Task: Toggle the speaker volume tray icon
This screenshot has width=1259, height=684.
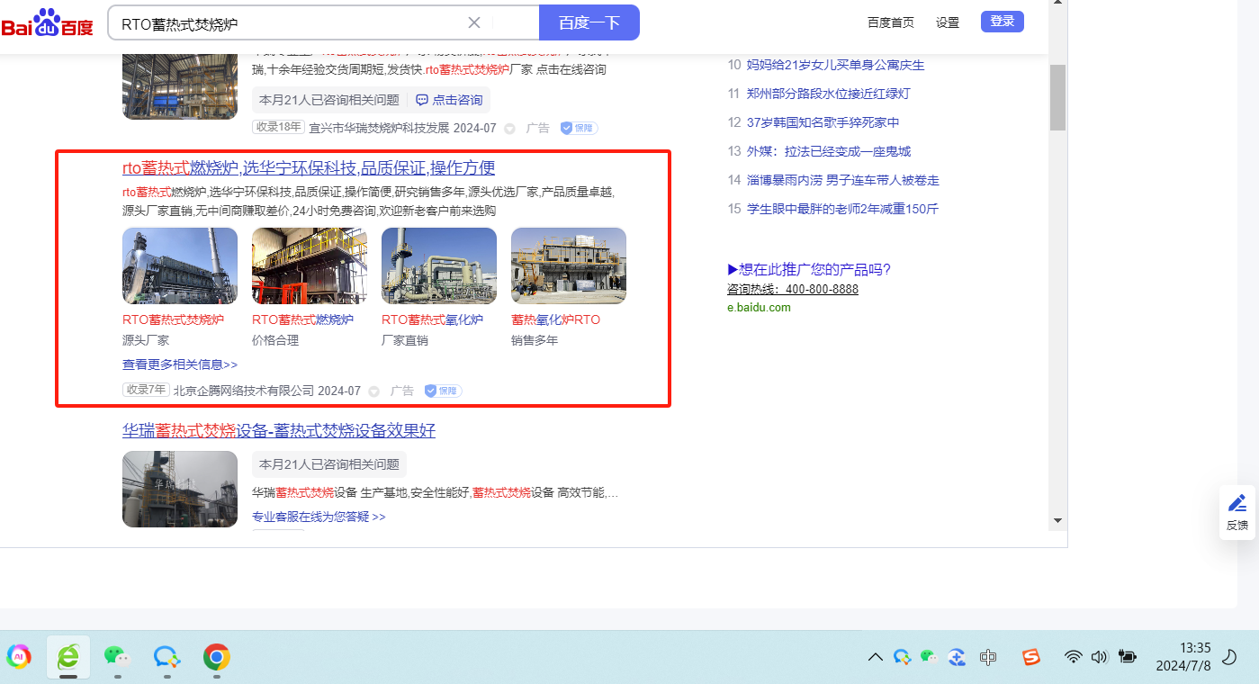Action: [1099, 657]
